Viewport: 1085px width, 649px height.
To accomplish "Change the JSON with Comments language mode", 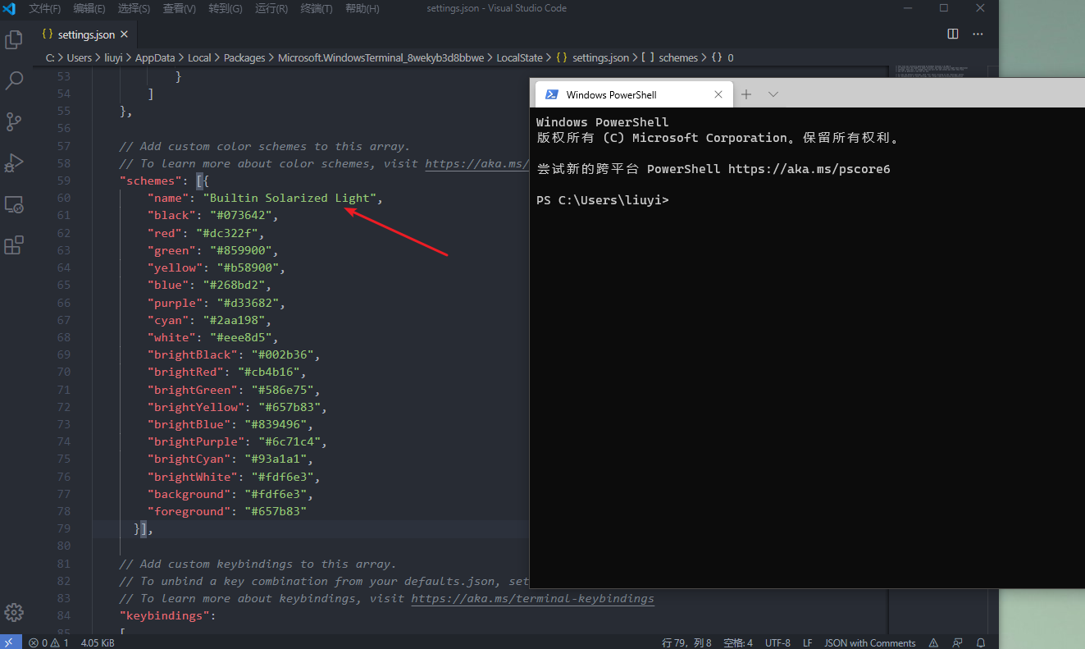I will coord(870,642).
